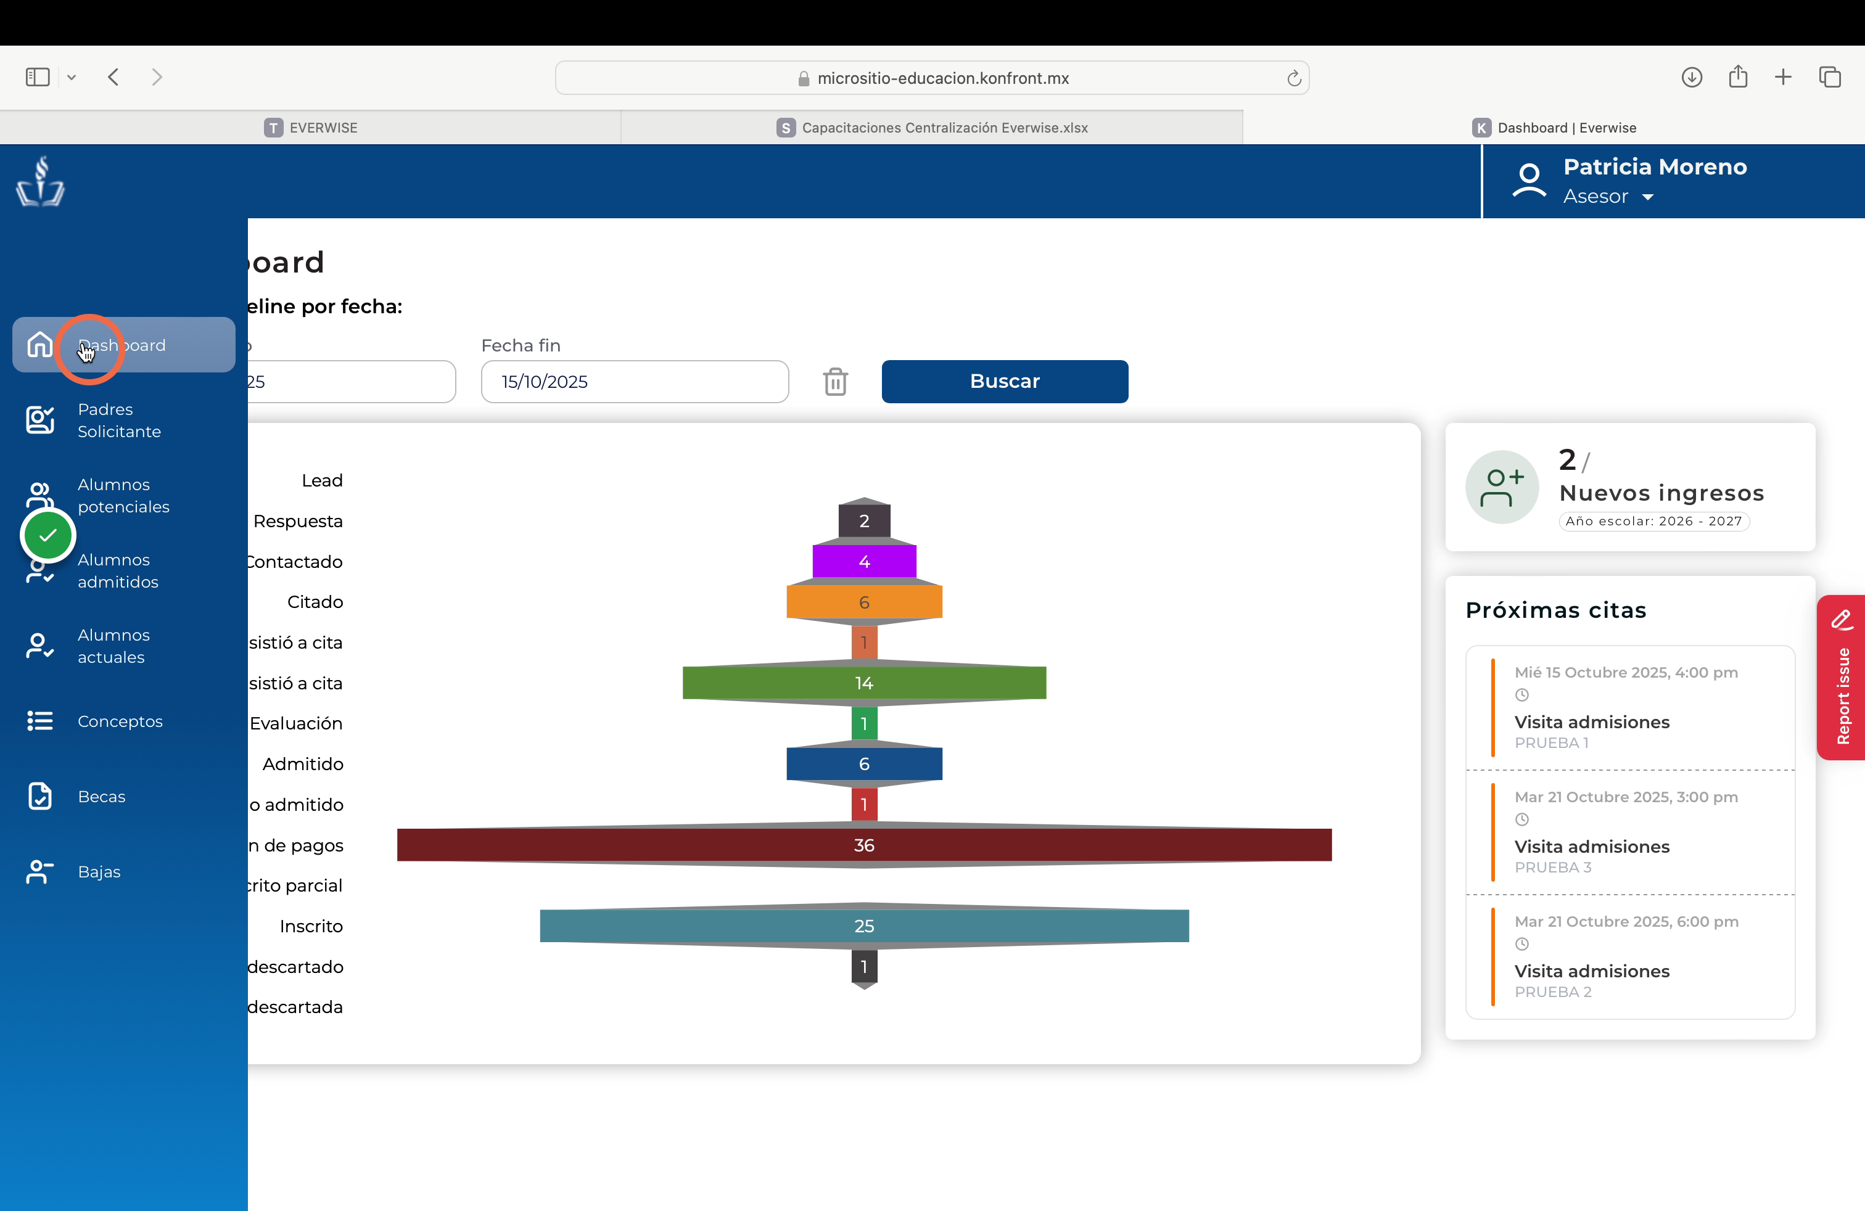Click the dark red bar showing 36
The height and width of the screenshot is (1211, 1865).
pos(864,845)
